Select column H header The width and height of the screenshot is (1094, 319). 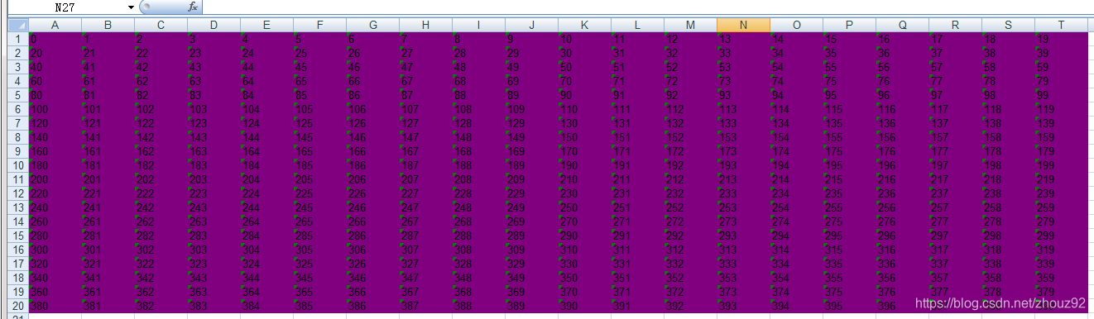tap(425, 26)
